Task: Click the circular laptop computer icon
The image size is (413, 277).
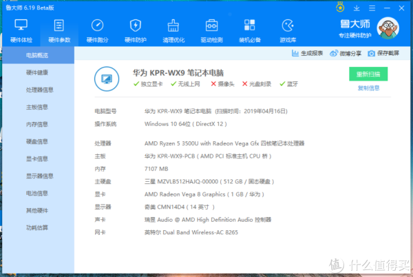Action: (107, 79)
